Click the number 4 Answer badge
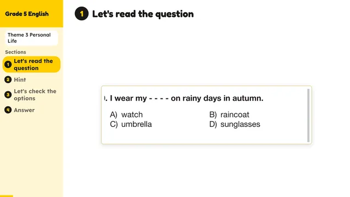Viewport: 350px width, 197px height. coord(8,110)
